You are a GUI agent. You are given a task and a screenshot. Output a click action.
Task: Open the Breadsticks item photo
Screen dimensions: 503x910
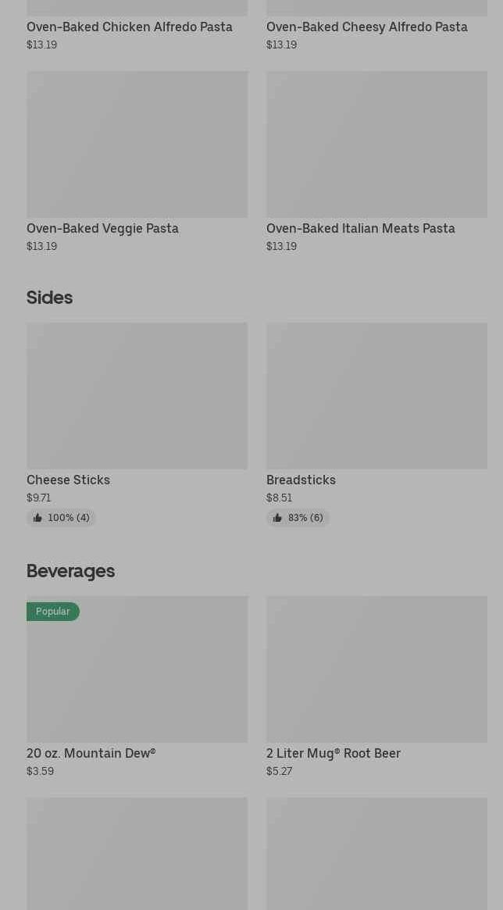pos(376,396)
